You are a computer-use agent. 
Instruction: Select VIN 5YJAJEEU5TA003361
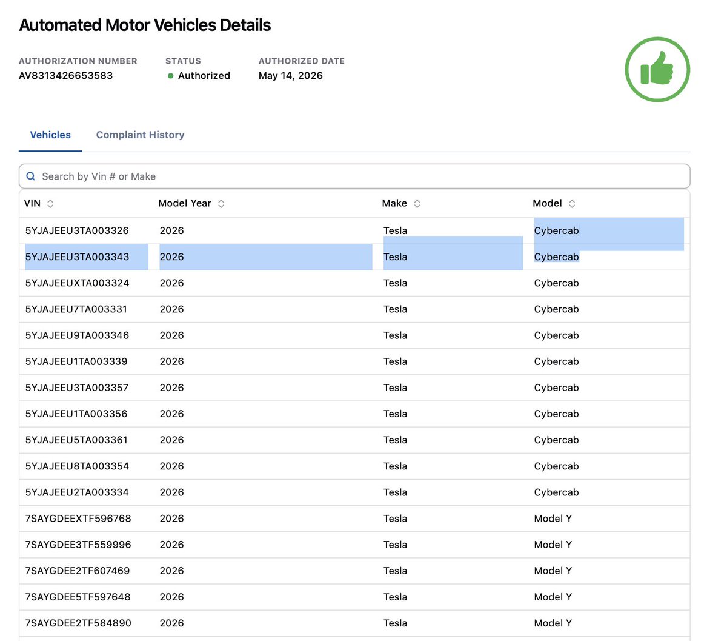pyautogui.click(x=76, y=440)
